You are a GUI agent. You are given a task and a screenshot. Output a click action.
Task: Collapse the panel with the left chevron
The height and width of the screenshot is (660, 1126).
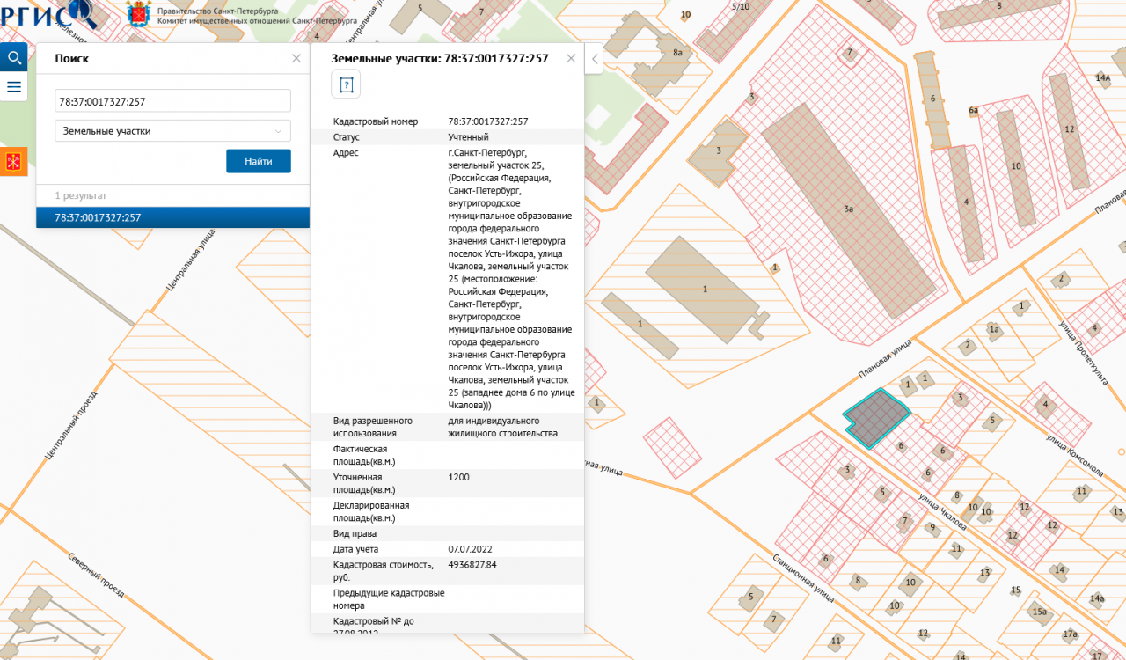tap(594, 59)
